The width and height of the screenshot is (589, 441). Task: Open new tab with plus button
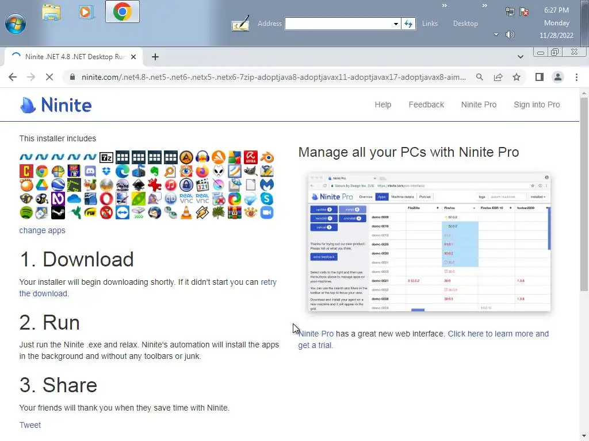point(155,57)
